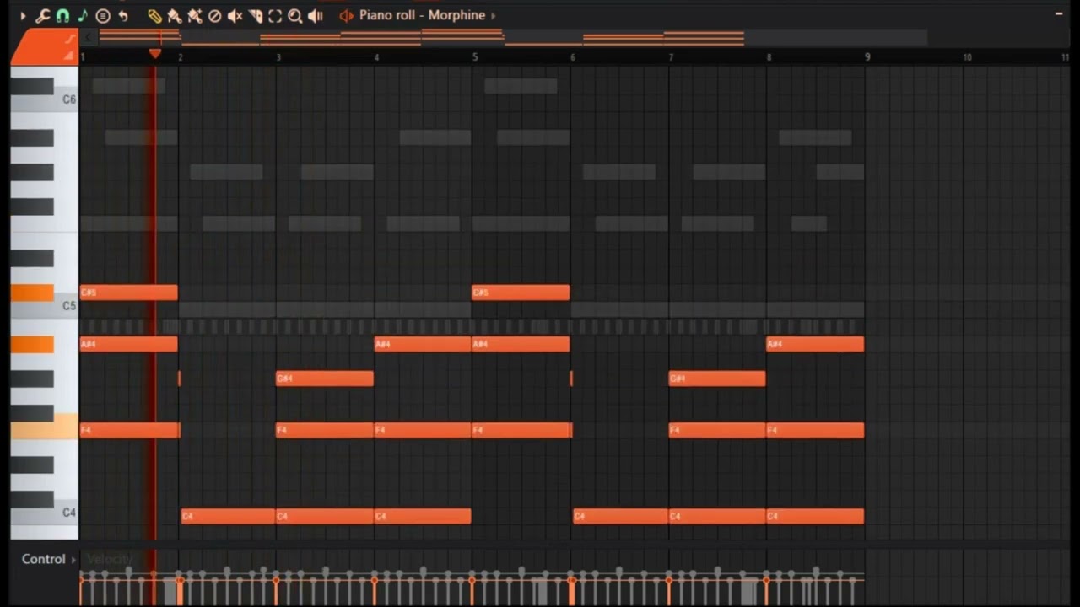Select the C#5 note in bar 5
1080x607 pixels.
521,293
